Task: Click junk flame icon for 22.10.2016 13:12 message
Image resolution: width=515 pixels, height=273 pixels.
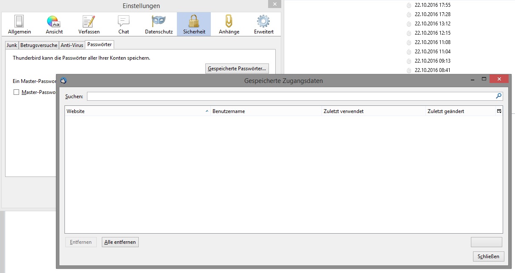Action: (409, 24)
